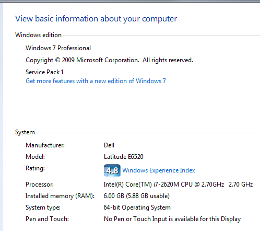Screen dimensions: 260x231
Task: Select the "6.00 GB (5.88 GB usable)" value
Action: 136,196
